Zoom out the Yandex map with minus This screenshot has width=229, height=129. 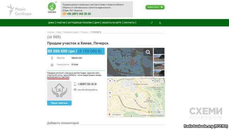[x=110, y=97]
